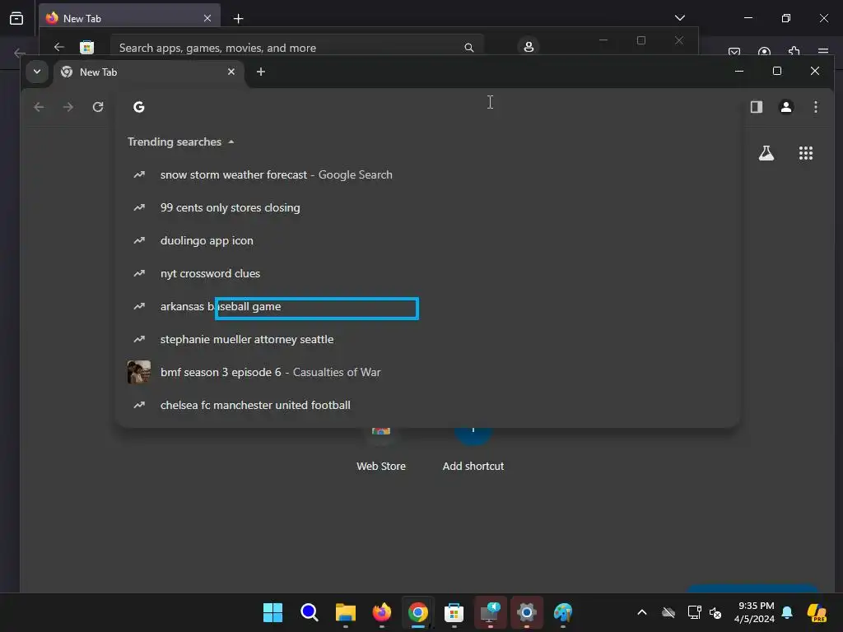Click Chrome's back arrow

pyautogui.click(x=39, y=107)
